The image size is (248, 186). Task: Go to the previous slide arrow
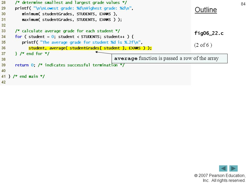223,168
